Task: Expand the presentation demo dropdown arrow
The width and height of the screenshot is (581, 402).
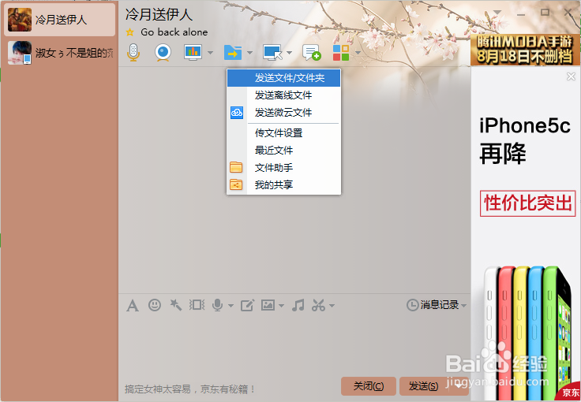Action: [210, 53]
